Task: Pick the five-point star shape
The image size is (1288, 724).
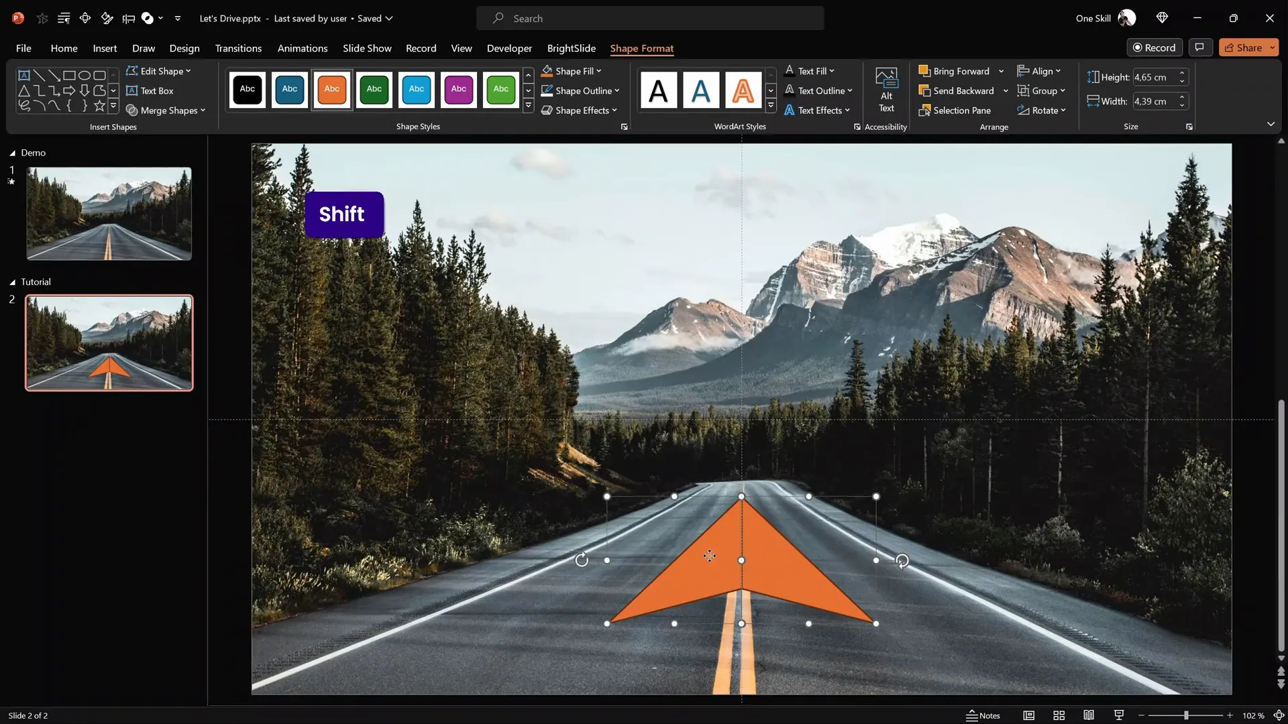Action: pyautogui.click(x=99, y=106)
